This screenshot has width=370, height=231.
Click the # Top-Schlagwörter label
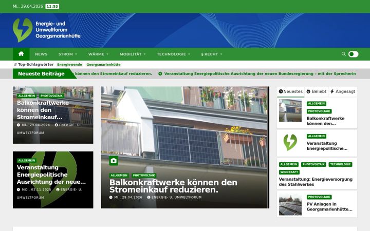coord(34,64)
